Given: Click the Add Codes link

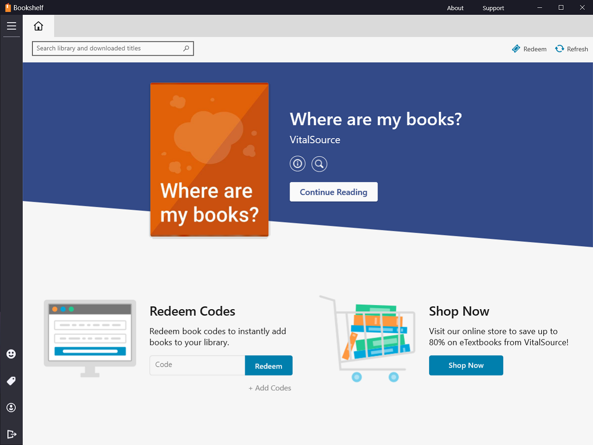Looking at the screenshot, I should click(x=270, y=388).
